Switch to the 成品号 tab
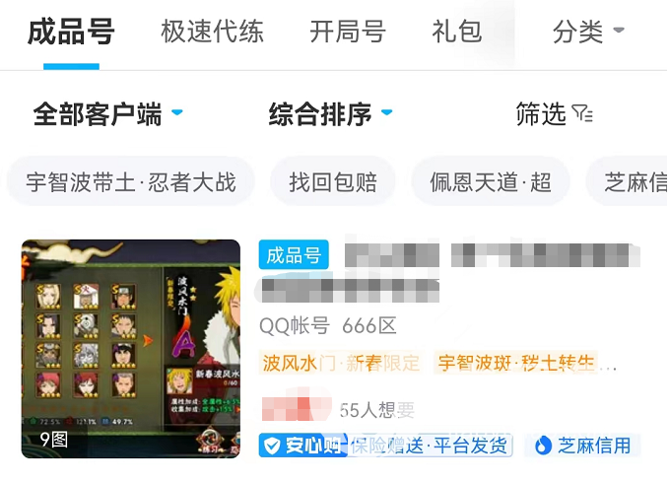Screen dimensions: 670x482 [71, 33]
